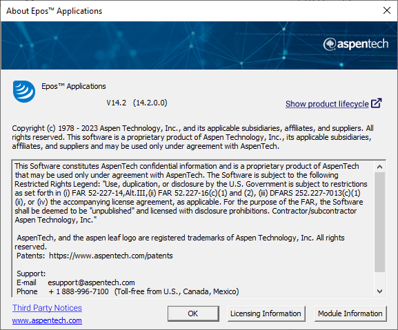Click the external link icon beside lifecycle
The height and width of the screenshot is (330, 398).
click(x=376, y=103)
